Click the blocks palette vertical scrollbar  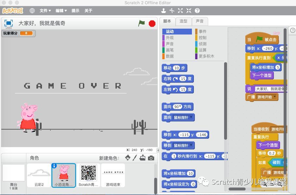(225, 101)
